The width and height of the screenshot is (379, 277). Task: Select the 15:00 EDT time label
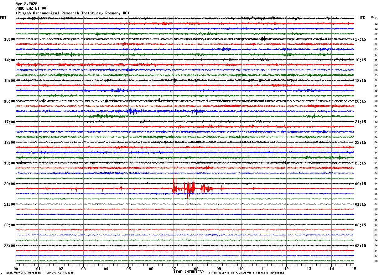tap(10, 81)
